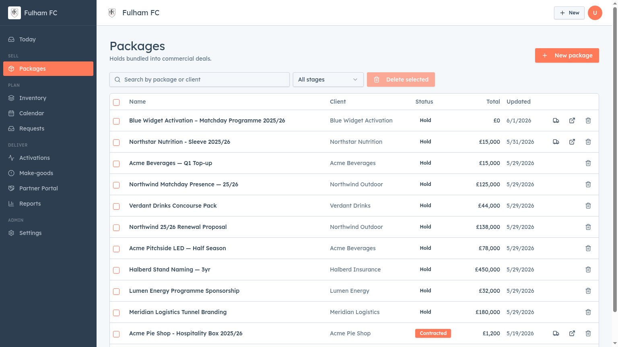Open Requests in sidebar
618x347 pixels.
click(48, 129)
